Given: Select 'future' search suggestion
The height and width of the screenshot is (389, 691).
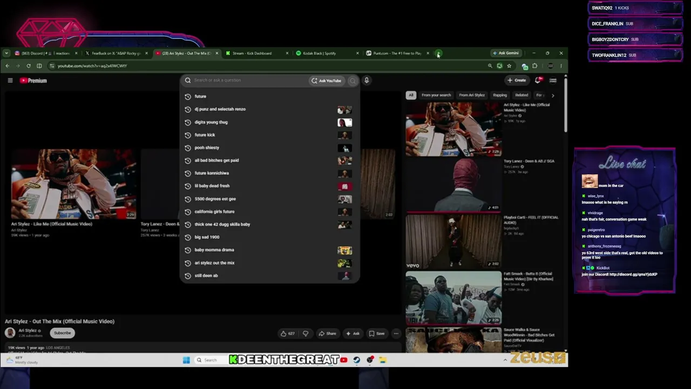Looking at the screenshot, I should [x=269, y=96].
